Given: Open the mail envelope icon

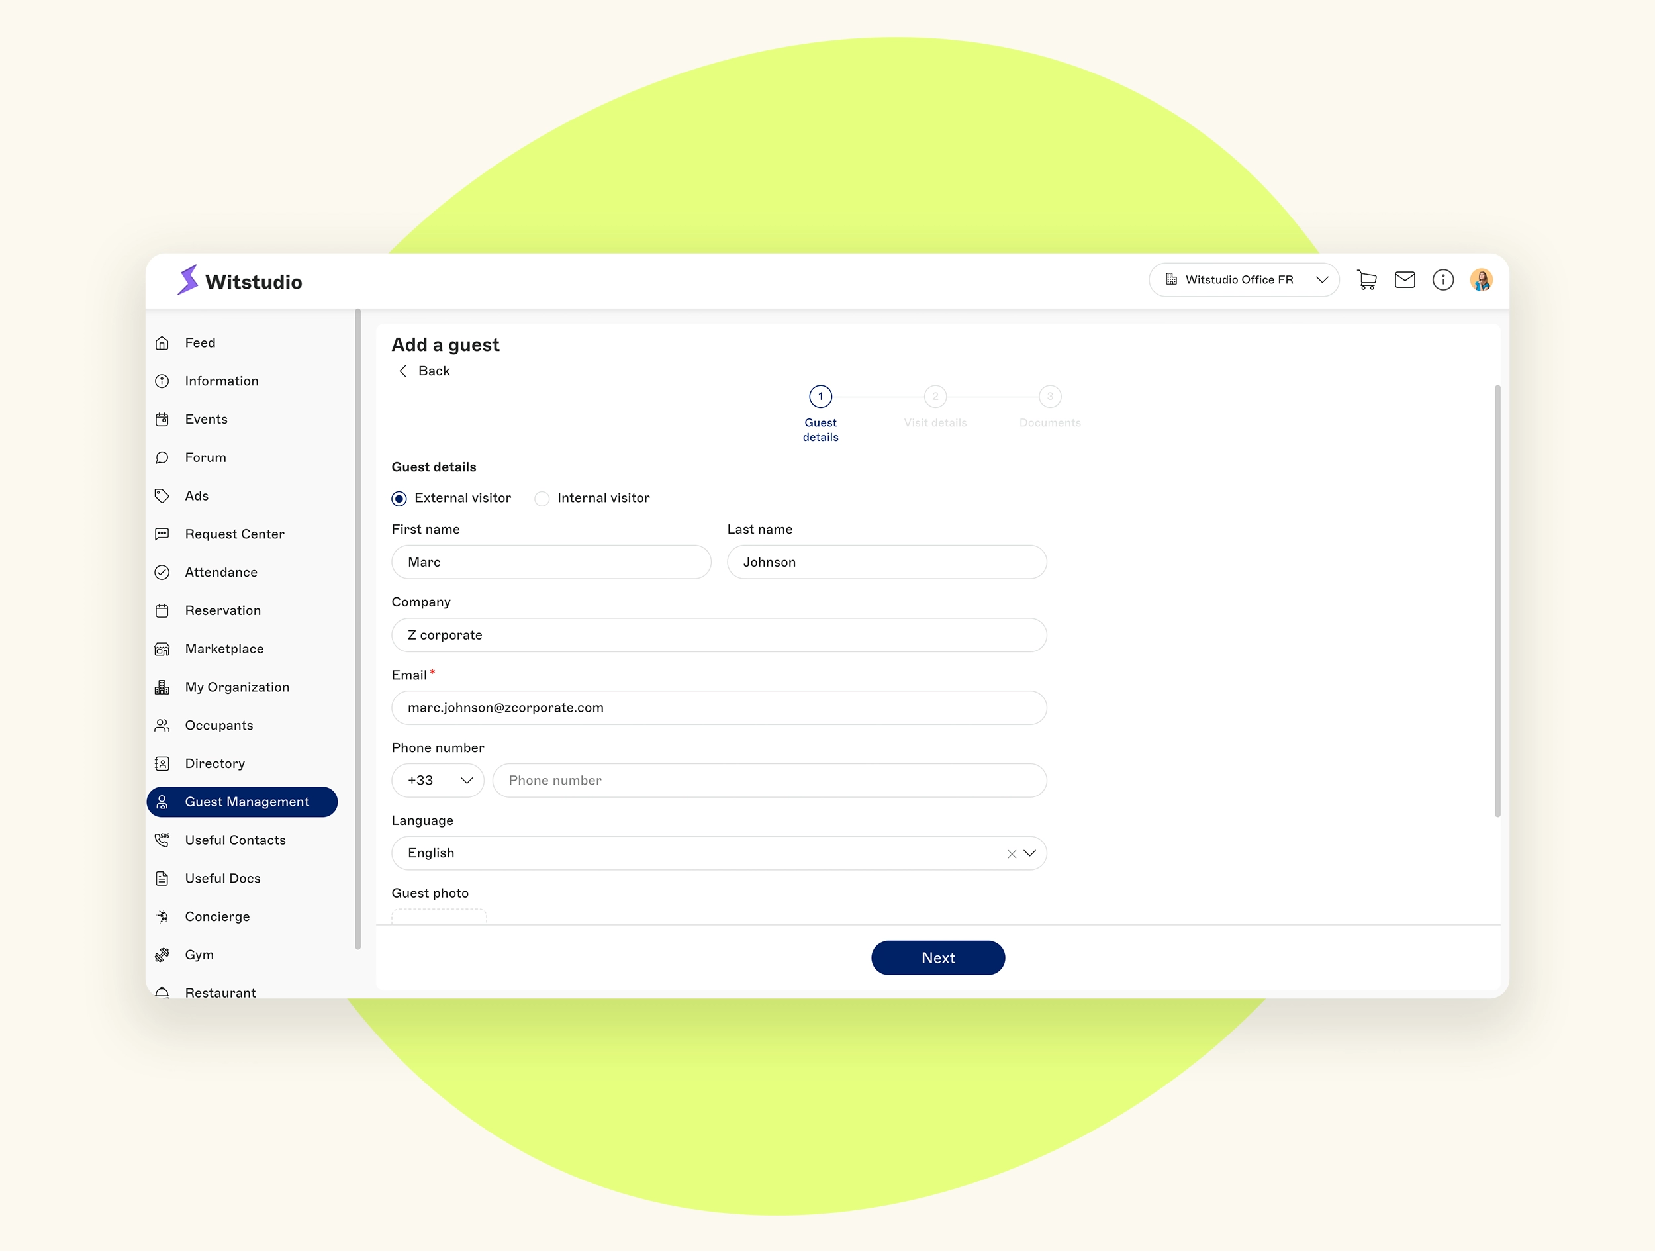Looking at the screenshot, I should 1404,280.
